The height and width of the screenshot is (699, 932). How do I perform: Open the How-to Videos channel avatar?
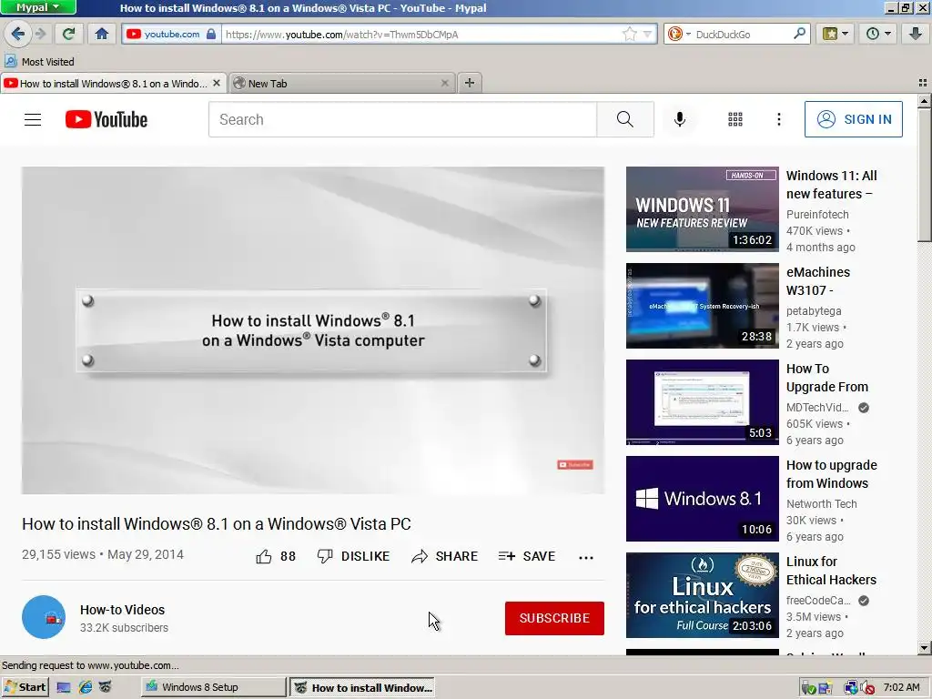tap(44, 617)
